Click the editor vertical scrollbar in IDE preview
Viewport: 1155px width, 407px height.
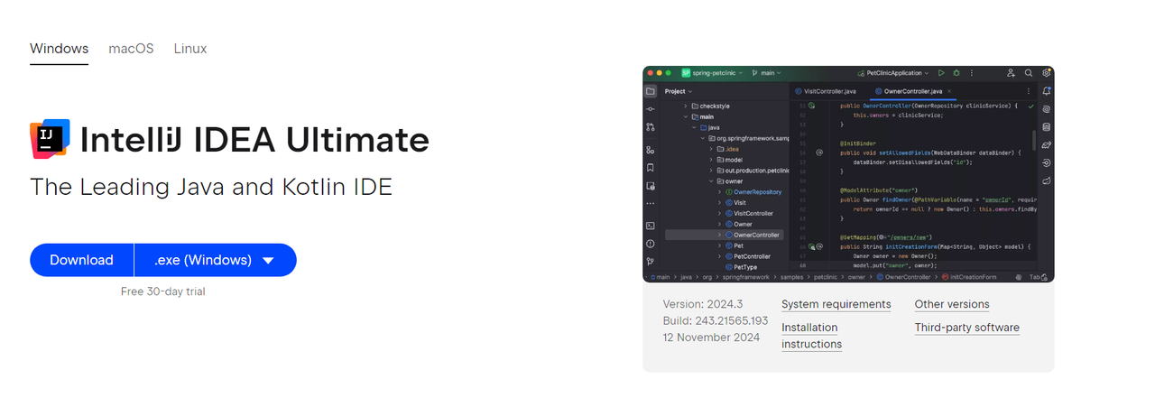pyautogui.click(x=1033, y=140)
